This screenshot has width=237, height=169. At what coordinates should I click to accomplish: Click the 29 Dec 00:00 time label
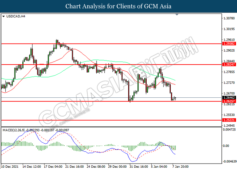tap(117, 167)
